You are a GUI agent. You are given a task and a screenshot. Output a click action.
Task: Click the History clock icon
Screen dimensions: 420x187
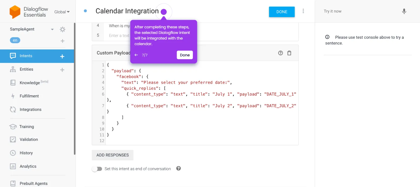[13, 153]
